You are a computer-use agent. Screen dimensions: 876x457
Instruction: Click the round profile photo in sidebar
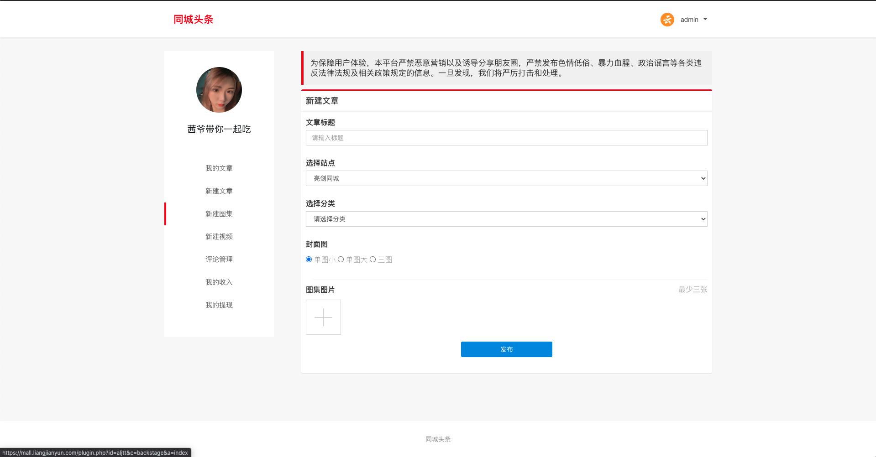click(x=219, y=90)
